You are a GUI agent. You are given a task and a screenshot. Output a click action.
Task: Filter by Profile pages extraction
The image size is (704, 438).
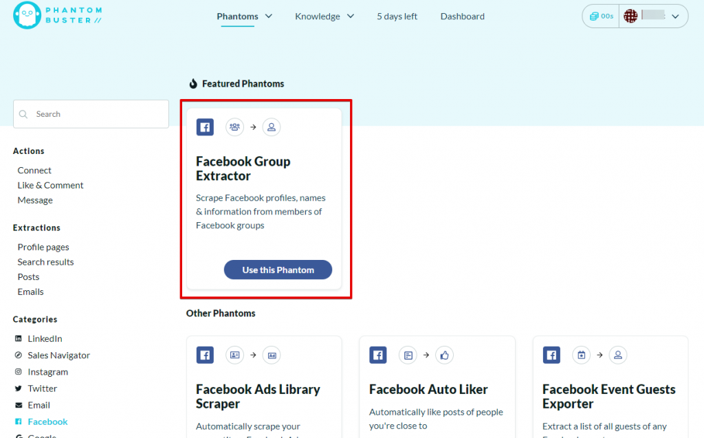pyautogui.click(x=43, y=247)
